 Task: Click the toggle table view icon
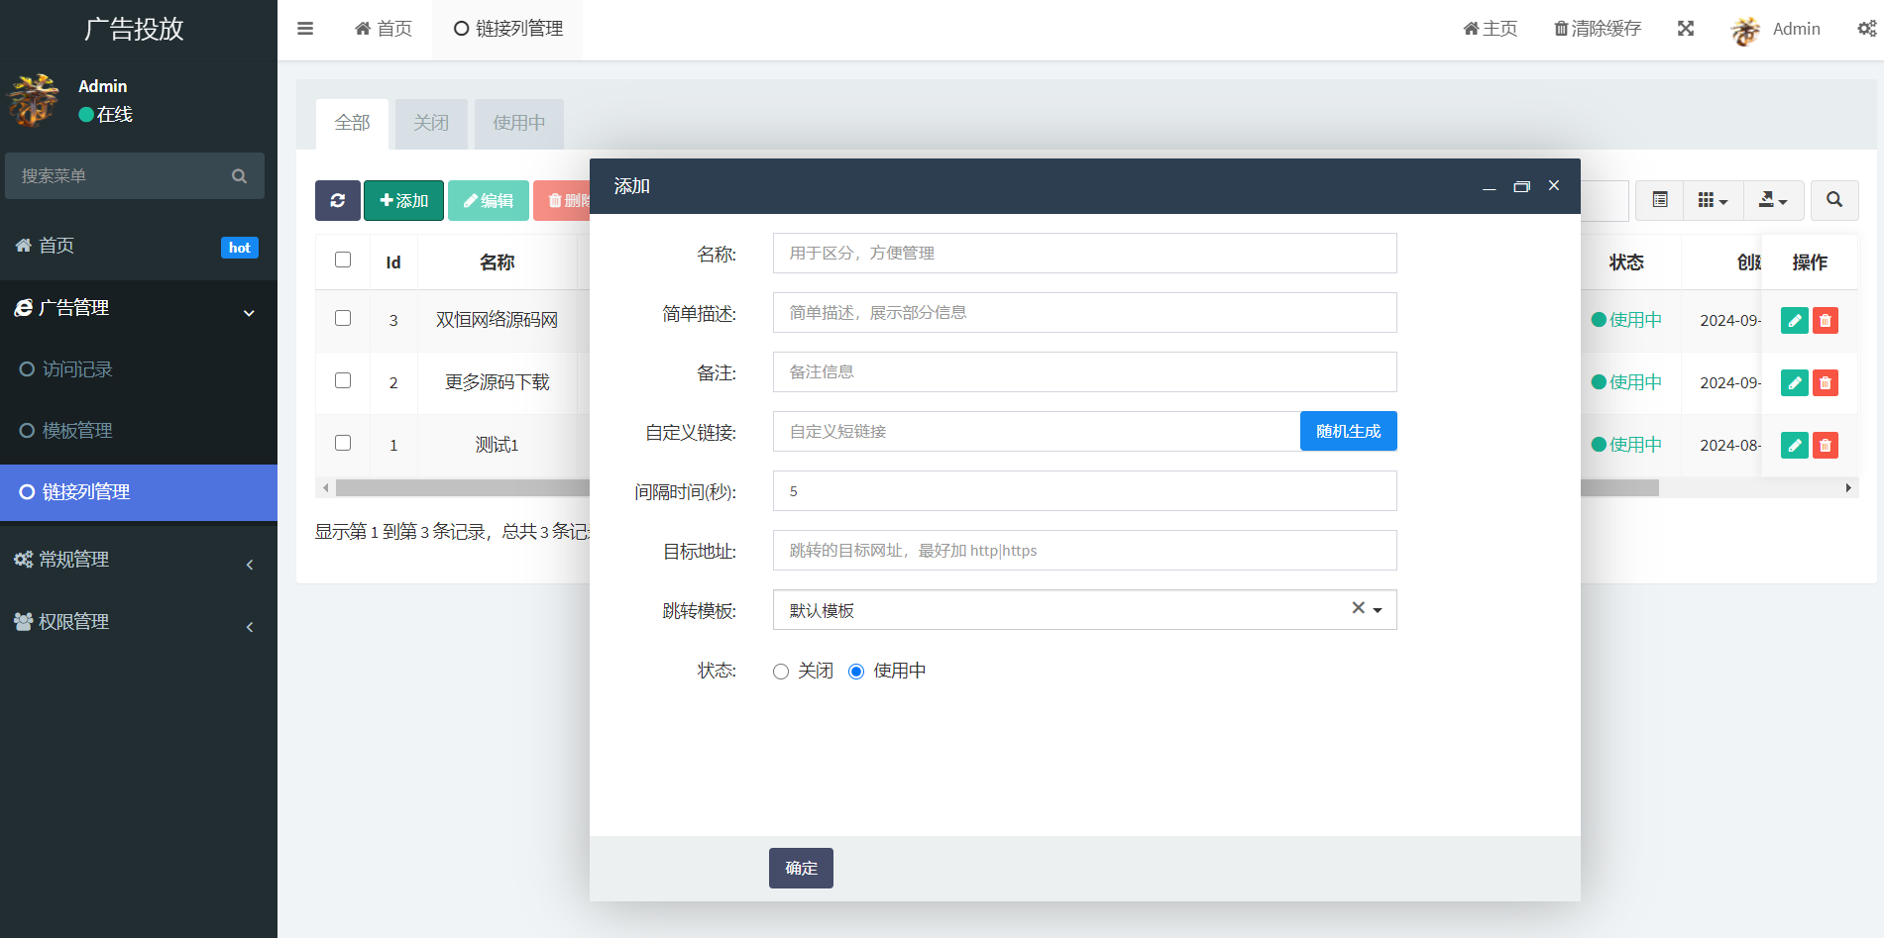pyautogui.click(x=1660, y=200)
